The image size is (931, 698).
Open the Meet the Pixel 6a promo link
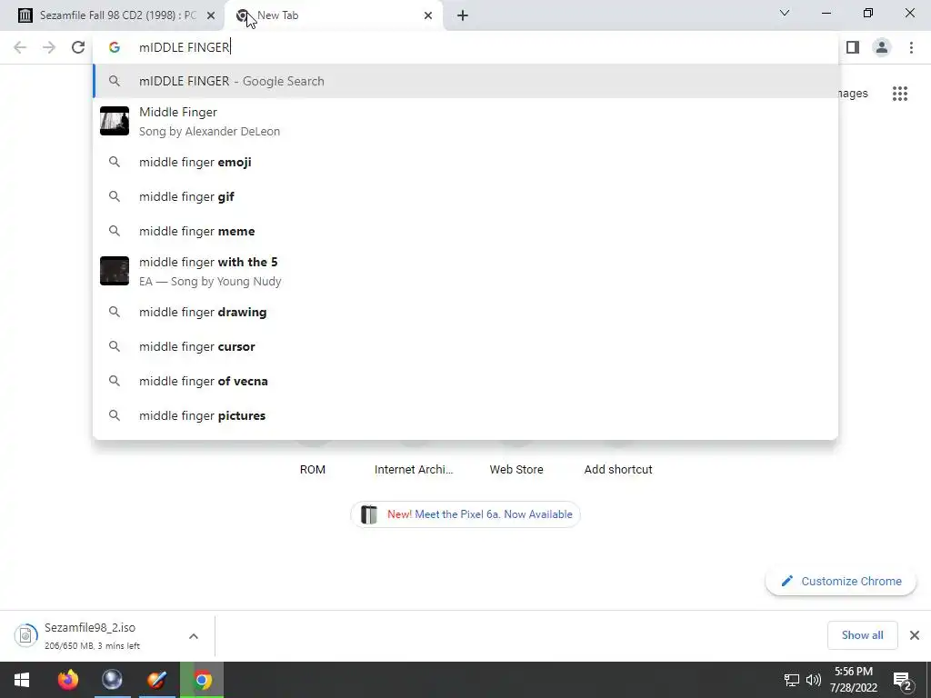465,514
